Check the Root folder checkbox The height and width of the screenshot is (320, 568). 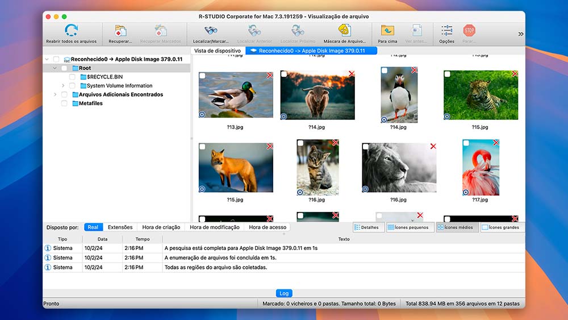64,68
